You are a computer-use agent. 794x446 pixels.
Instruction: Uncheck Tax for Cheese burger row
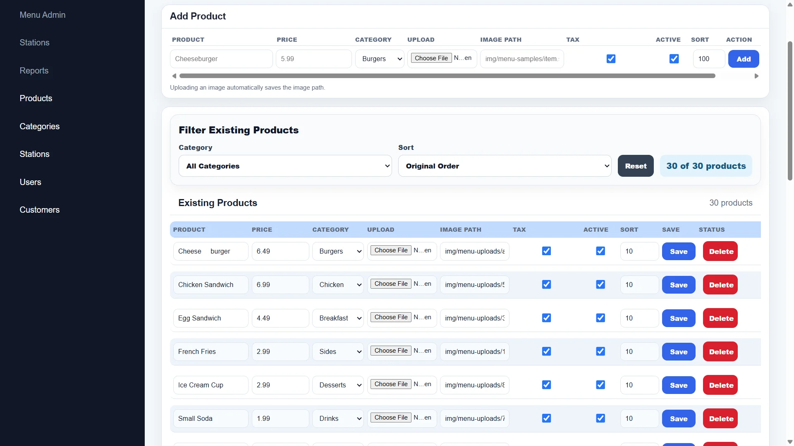tap(546, 251)
